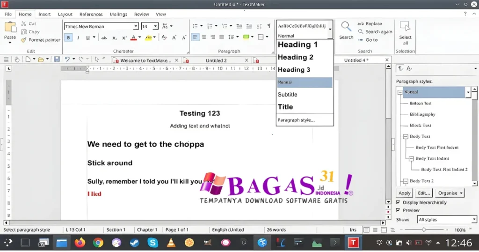The height and width of the screenshot is (252, 479).
Task: Click the paragraph borders icon
Action: [261, 37]
